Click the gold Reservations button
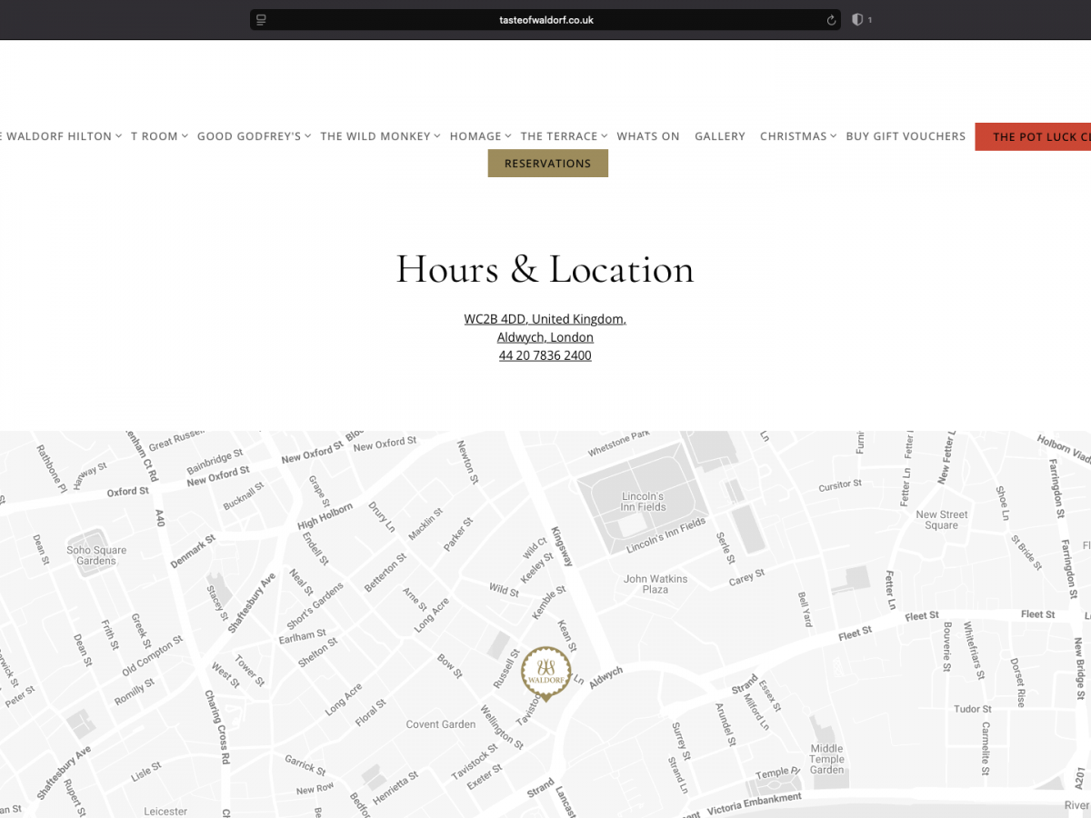The height and width of the screenshot is (818, 1091). 547,164
